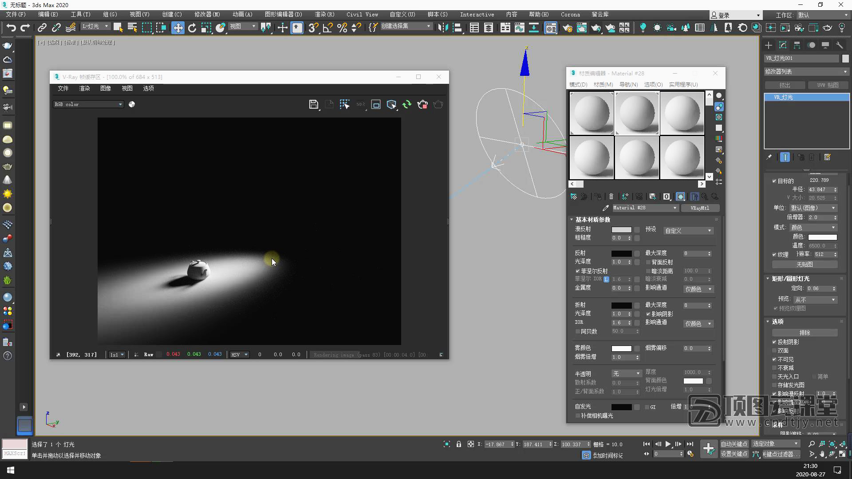Toggle the 双面 checkbox

click(x=774, y=350)
